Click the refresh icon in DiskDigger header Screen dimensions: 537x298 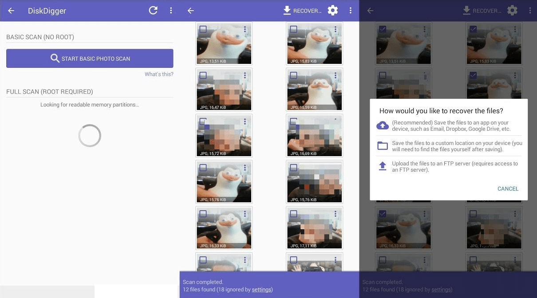coord(153,11)
